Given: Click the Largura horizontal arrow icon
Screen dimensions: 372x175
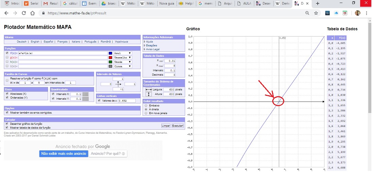Looking at the screenshot, I should coord(148,89).
